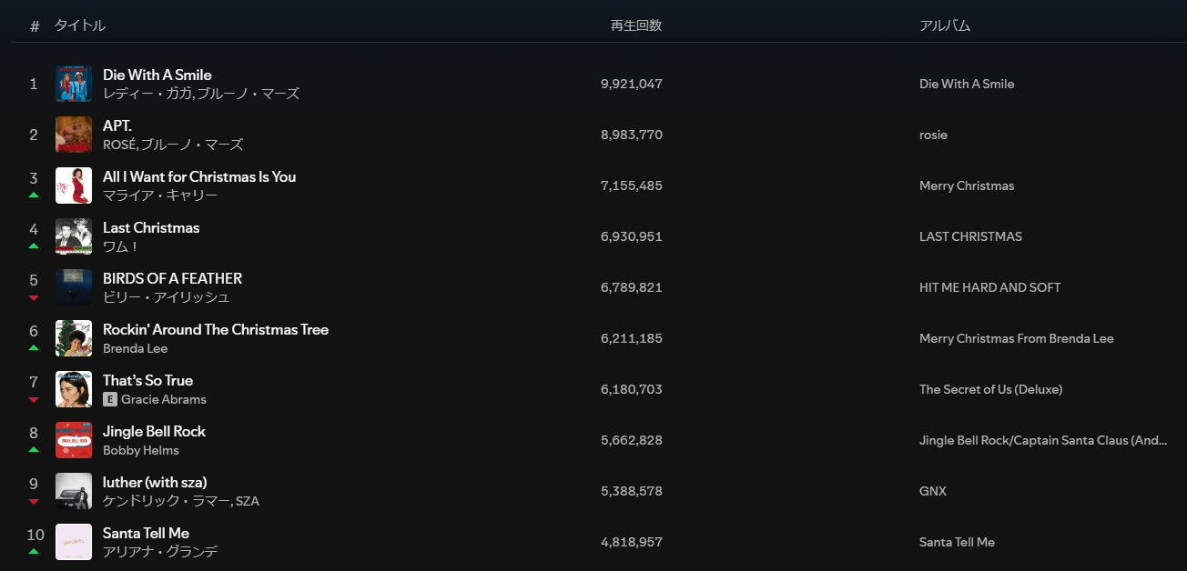Open The Secret of Us (Deluxe) album
This screenshot has height=571, width=1187.
tap(991, 389)
